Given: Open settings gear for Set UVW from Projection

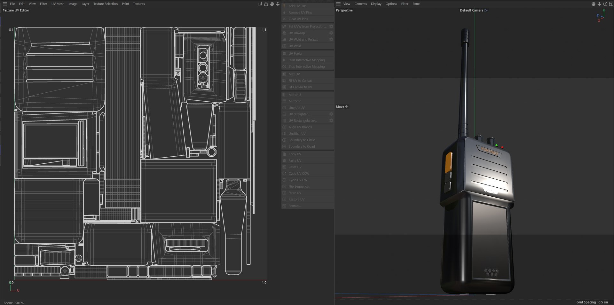Looking at the screenshot, I should pyautogui.click(x=331, y=27).
